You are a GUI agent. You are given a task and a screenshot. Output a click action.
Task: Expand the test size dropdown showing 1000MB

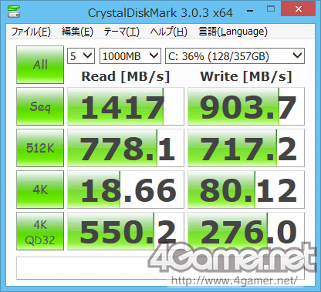130,55
